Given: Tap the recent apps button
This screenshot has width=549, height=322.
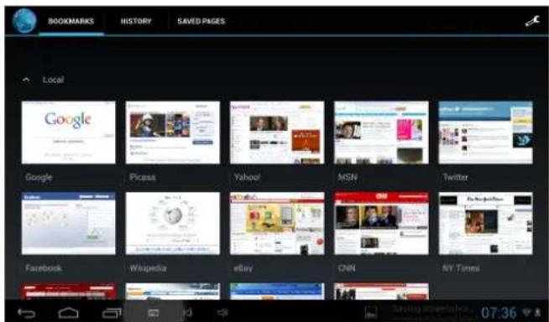Looking at the screenshot, I should (112, 313).
